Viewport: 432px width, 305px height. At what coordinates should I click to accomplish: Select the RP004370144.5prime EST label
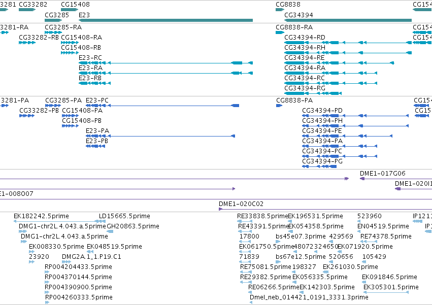(78, 277)
